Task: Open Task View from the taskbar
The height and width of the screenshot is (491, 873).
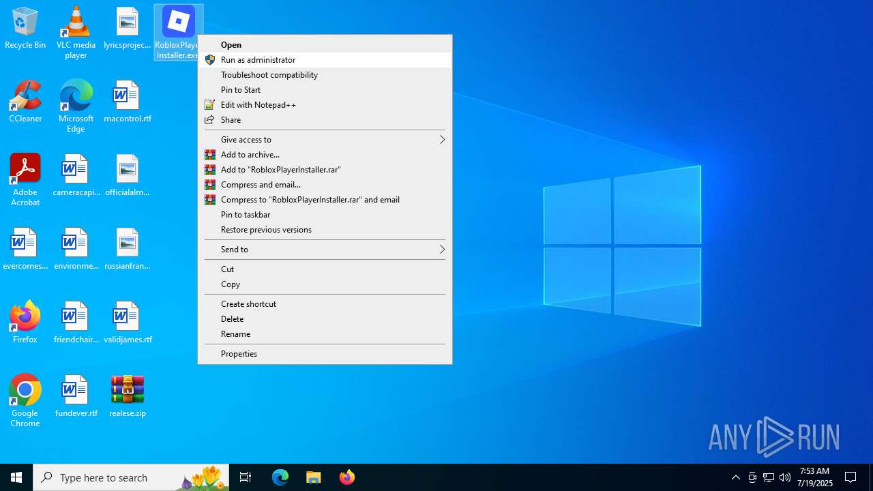Action: point(246,477)
